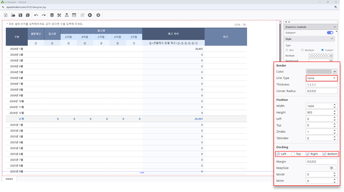Click the BoxStyle checkered swatch

[x=319, y=56]
